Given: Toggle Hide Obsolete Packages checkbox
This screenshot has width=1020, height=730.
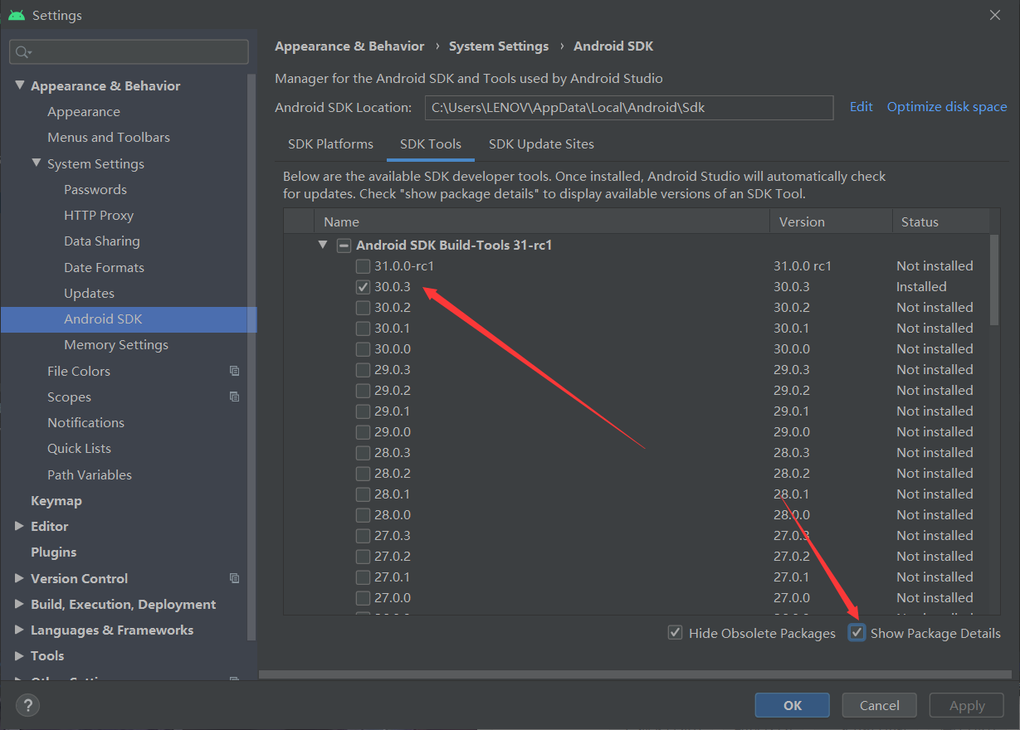Looking at the screenshot, I should (x=676, y=633).
